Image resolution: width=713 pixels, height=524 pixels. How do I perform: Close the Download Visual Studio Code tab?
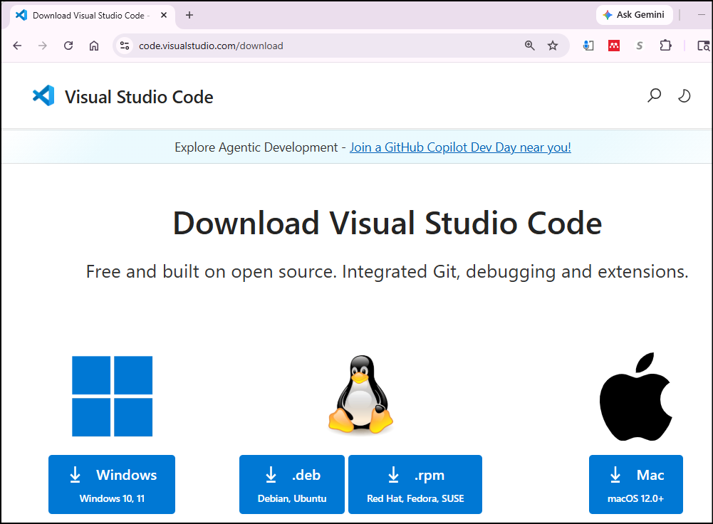pyautogui.click(x=164, y=15)
